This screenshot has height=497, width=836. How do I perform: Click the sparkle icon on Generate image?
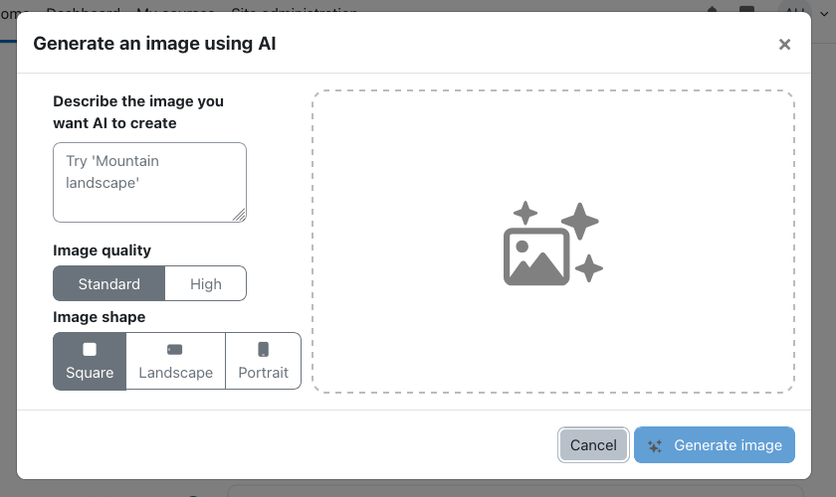(x=655, y=446)
